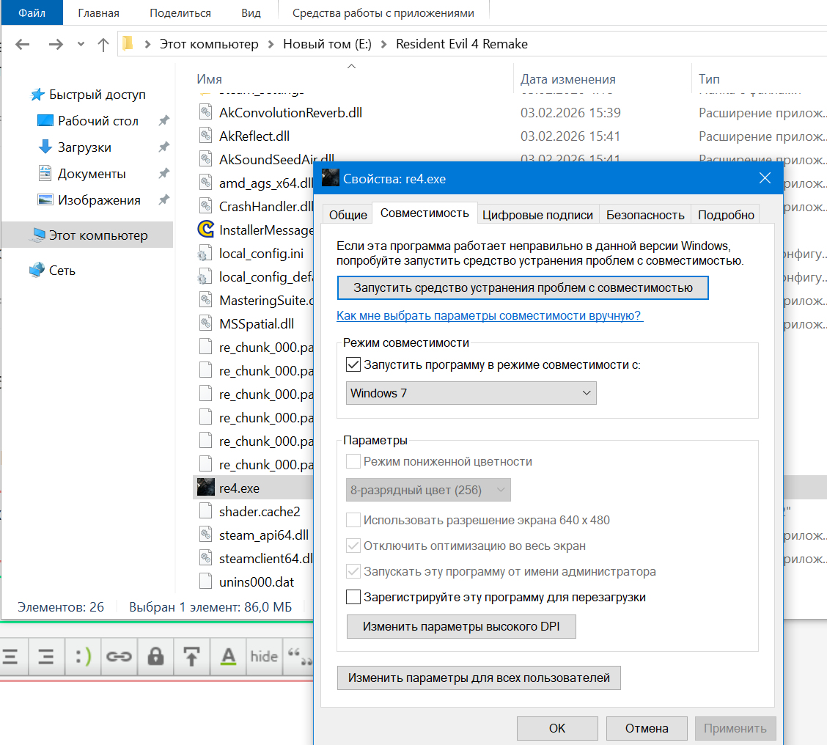Click the emoticon smiley icon in editor toolbar
827x745 pixels.
(83, 656)
